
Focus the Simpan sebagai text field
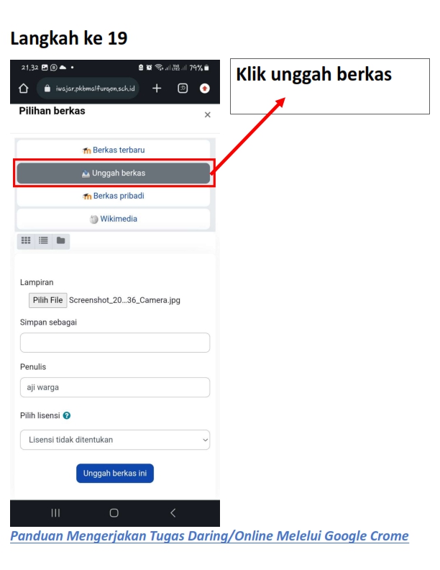click(x=115, y=343)
